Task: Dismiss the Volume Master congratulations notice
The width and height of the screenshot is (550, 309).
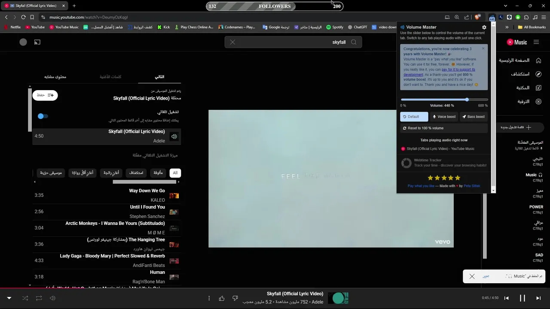Action: click(x=483, y=48)
